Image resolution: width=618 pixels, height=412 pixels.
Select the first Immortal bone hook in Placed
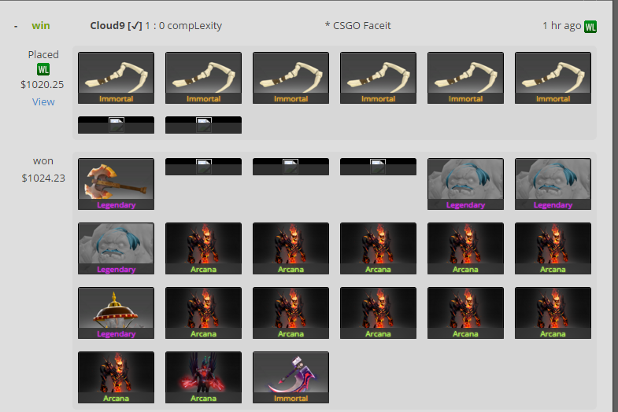(116, 78)
